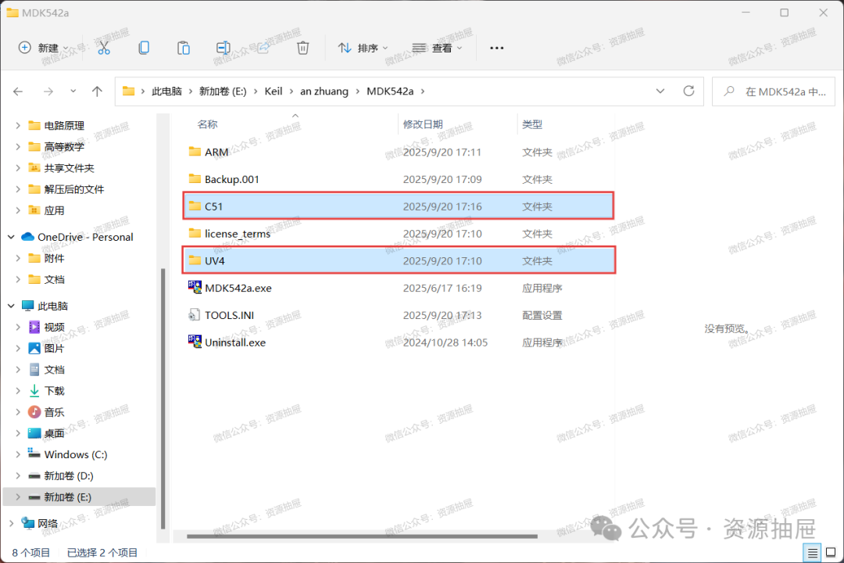Click the horizontal scrollbar of file list
This screenshot has height=563, width=844.
362,536
